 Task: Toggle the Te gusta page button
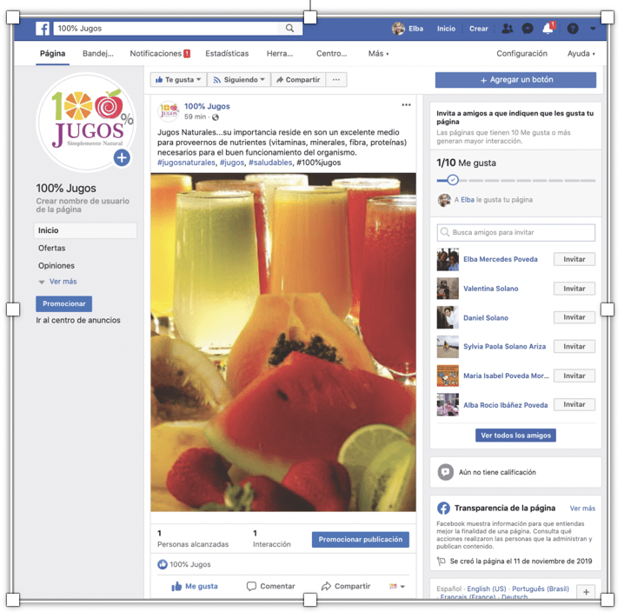pyautogui.click(x=178, y=80)
